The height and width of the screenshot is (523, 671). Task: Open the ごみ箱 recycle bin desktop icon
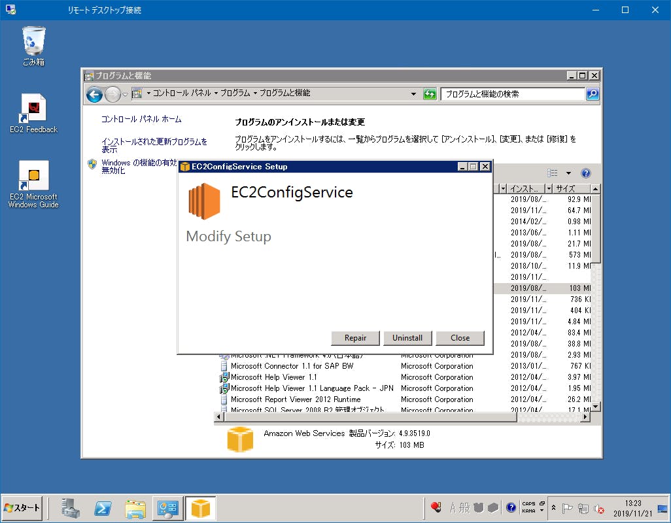33,46
